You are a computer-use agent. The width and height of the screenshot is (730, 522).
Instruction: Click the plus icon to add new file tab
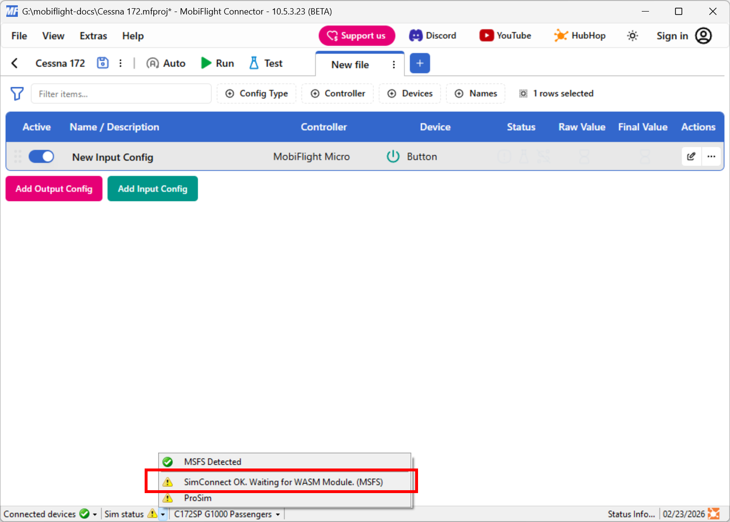pyautogui.click(x=419, y=64)
